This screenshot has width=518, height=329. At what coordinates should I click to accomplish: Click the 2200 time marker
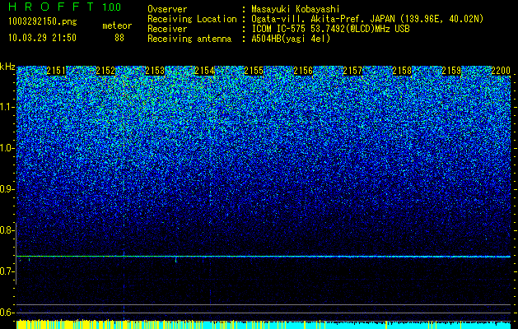[501, 71]
